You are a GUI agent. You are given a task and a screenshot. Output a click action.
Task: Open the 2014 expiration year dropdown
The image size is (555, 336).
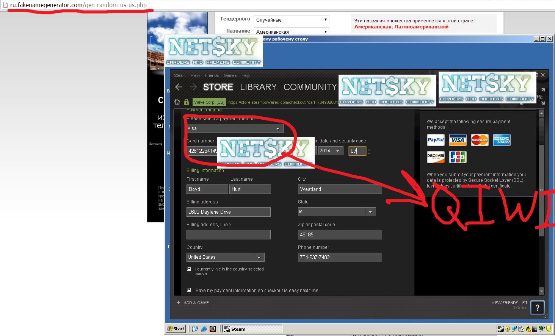tap(331, 151)
